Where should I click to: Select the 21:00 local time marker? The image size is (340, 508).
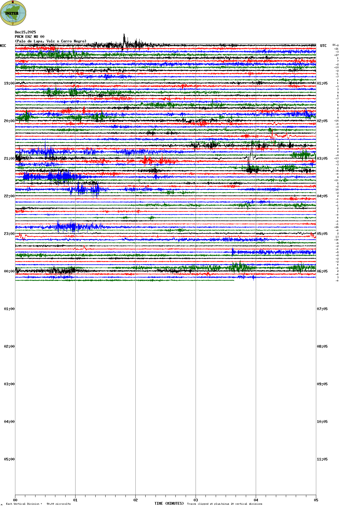pyautogui.click(x=9, y=159)
